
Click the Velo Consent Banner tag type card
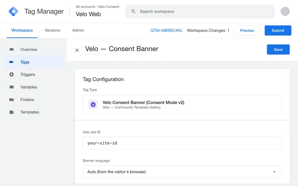click(x=182, y=104)
